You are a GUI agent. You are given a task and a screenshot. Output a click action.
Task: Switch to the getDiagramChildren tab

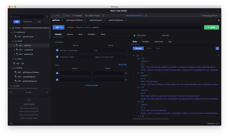click(74, 20)
